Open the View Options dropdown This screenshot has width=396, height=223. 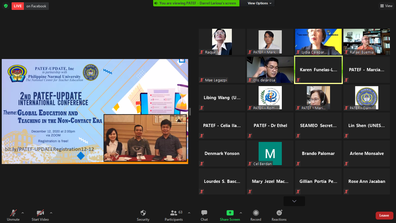pos(259,3)
